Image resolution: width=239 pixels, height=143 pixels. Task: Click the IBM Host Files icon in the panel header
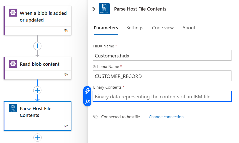click(104, 9)
